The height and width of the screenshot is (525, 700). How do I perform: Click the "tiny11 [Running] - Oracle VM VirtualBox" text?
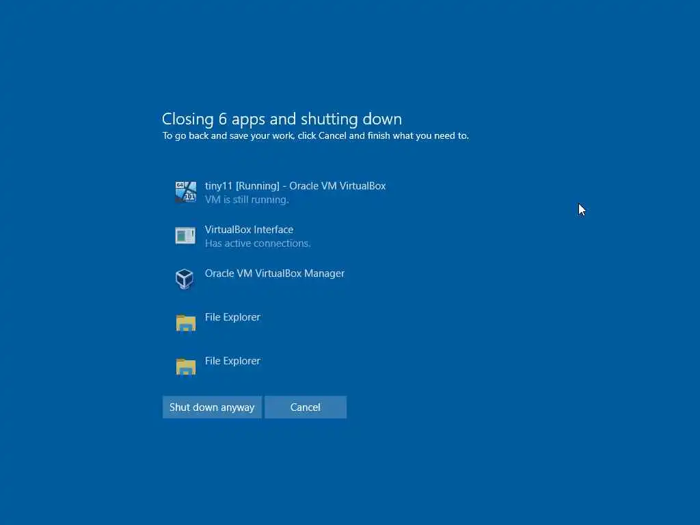(295, 186)
